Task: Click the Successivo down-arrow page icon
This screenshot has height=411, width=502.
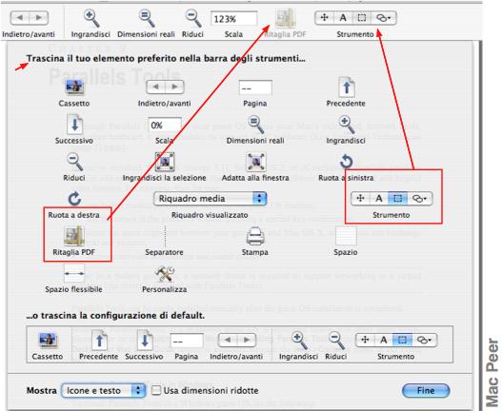Action: pyautogui.click(x=74, y=125)
